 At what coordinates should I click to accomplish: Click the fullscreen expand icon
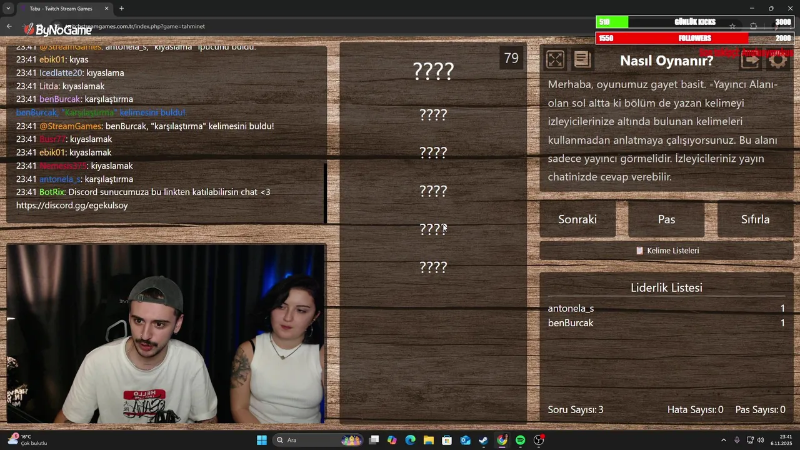pyautogui.click(x=555, y=59)
